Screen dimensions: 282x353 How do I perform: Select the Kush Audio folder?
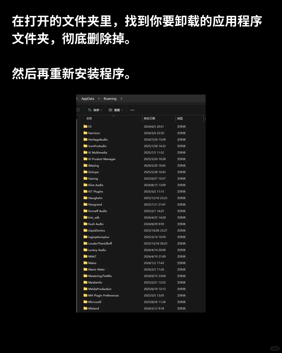(x=96, y=224)
